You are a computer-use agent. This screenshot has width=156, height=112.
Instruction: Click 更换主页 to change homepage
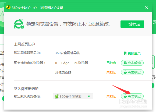tap(134, 53)
